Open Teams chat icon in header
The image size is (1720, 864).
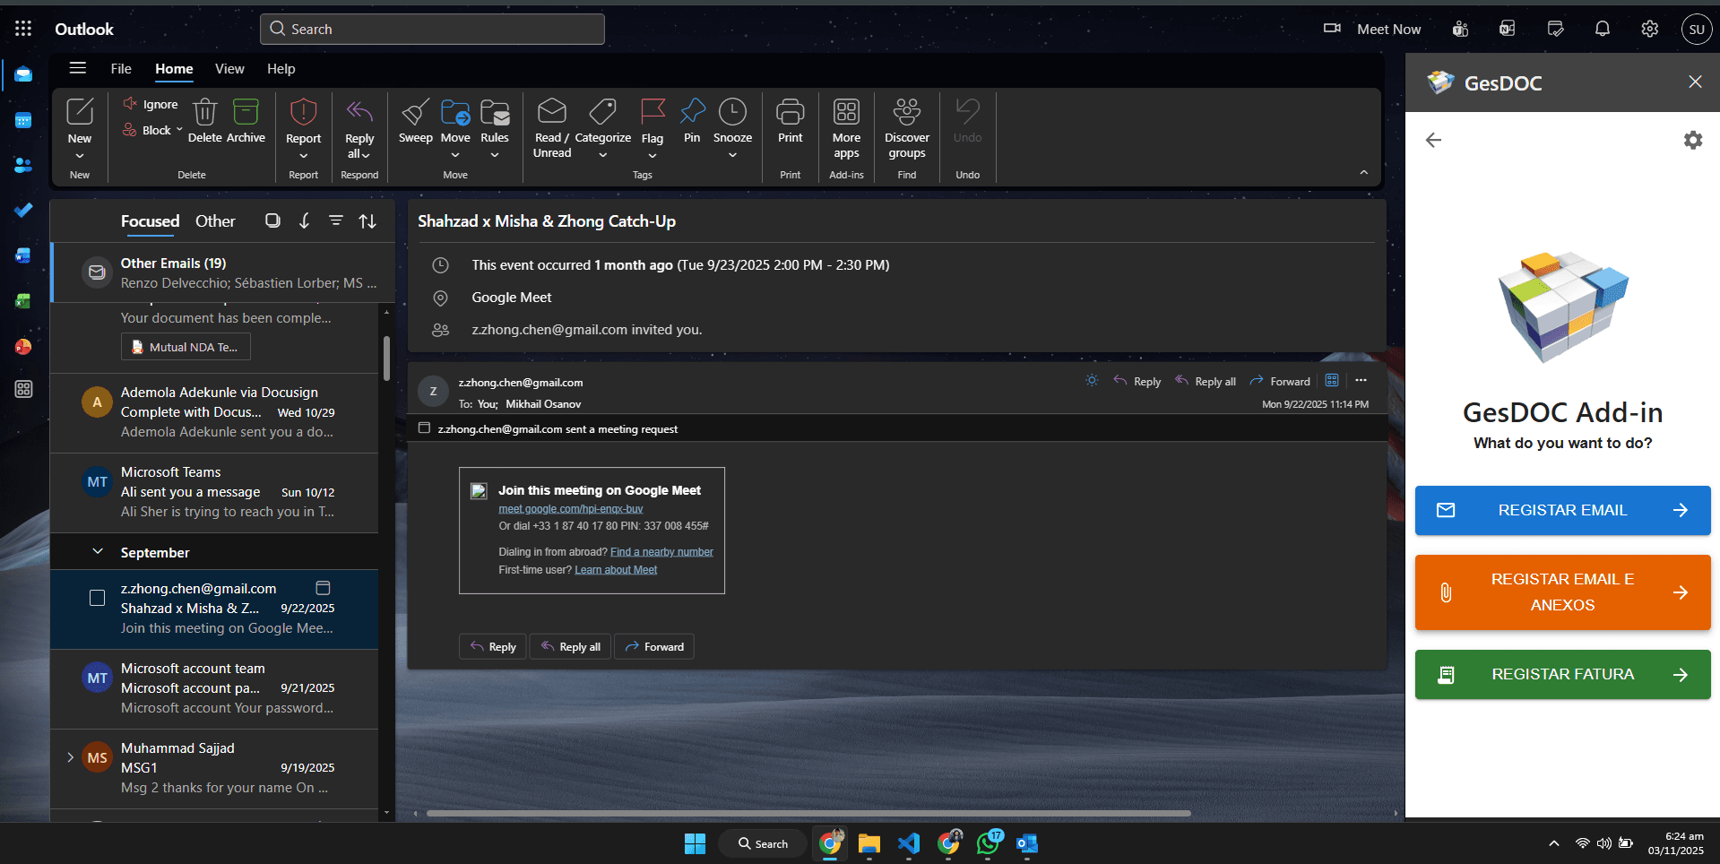point(1460,29)
